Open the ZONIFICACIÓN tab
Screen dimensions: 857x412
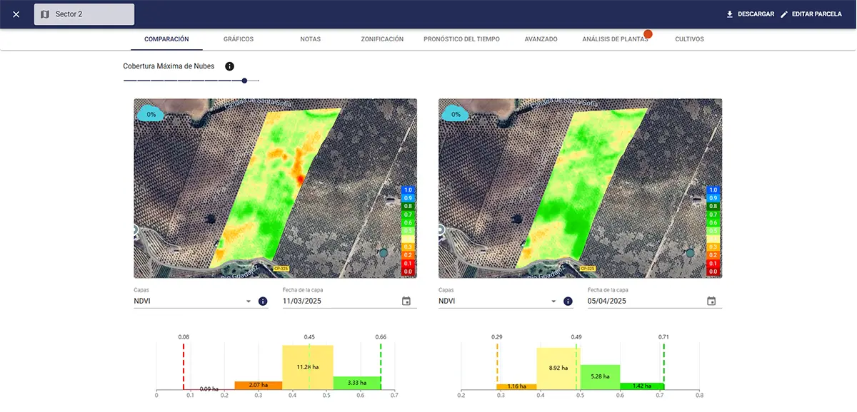coord(382,39)
